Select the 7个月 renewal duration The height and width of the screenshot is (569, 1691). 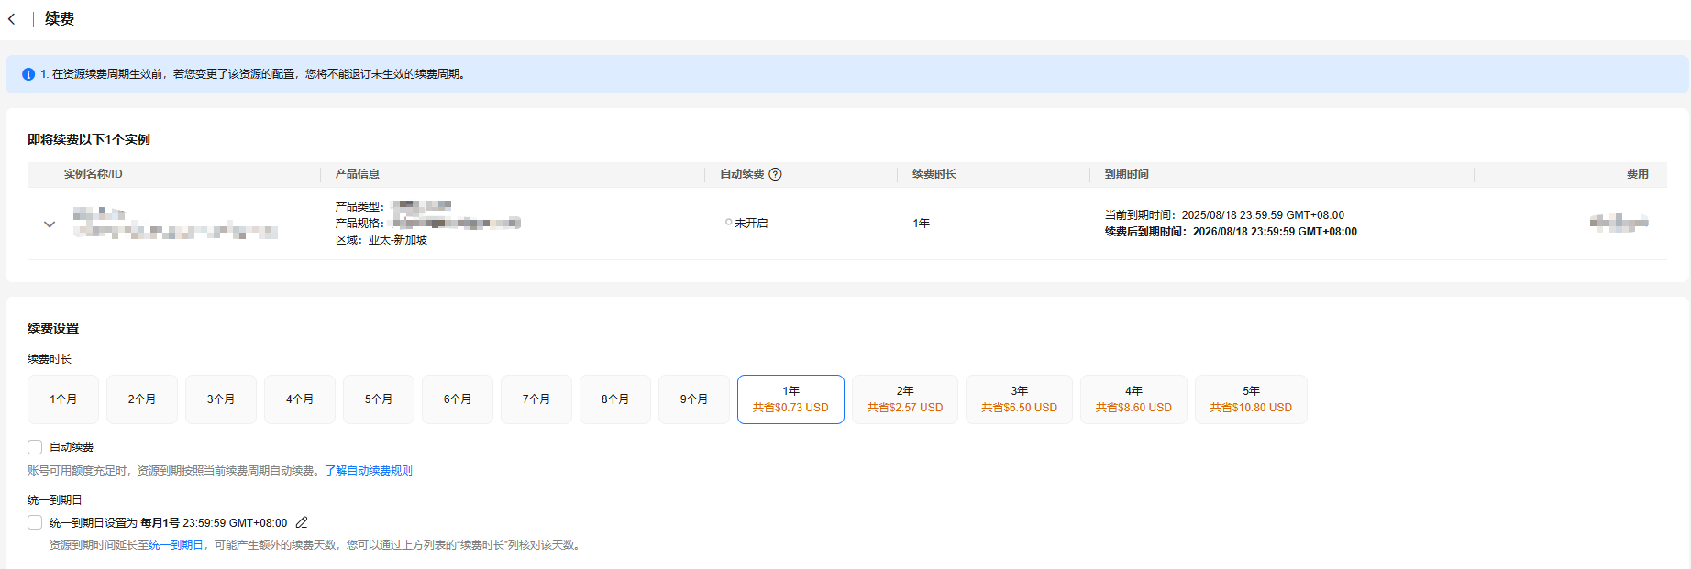coord(536,399)
